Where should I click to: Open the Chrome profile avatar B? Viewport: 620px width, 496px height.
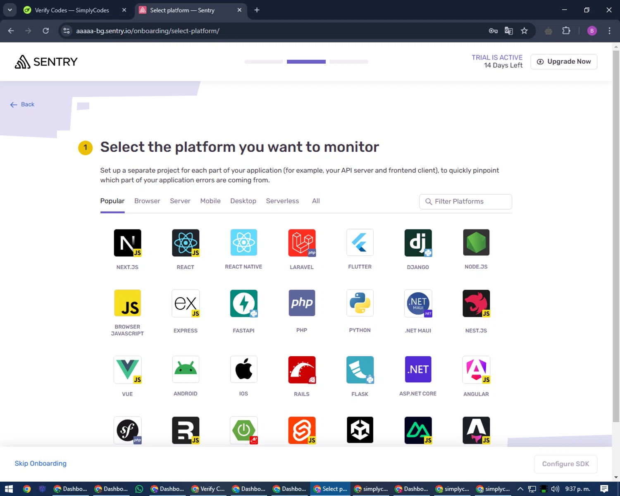(x=592, y=31)
